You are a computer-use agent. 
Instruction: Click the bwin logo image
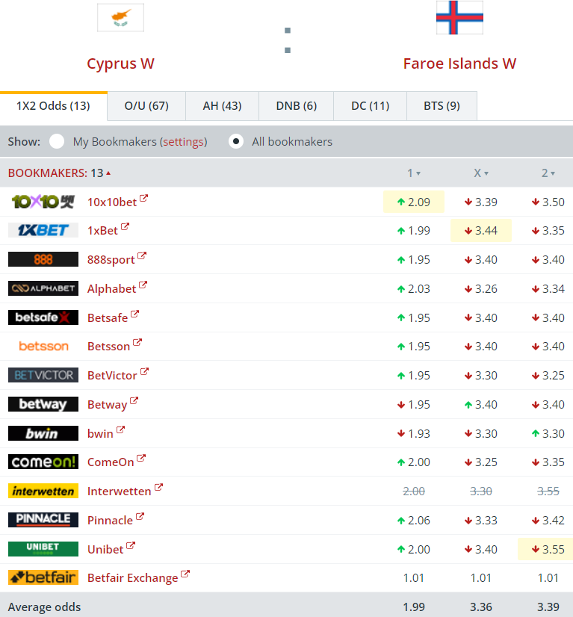click(x=43, y=433)
